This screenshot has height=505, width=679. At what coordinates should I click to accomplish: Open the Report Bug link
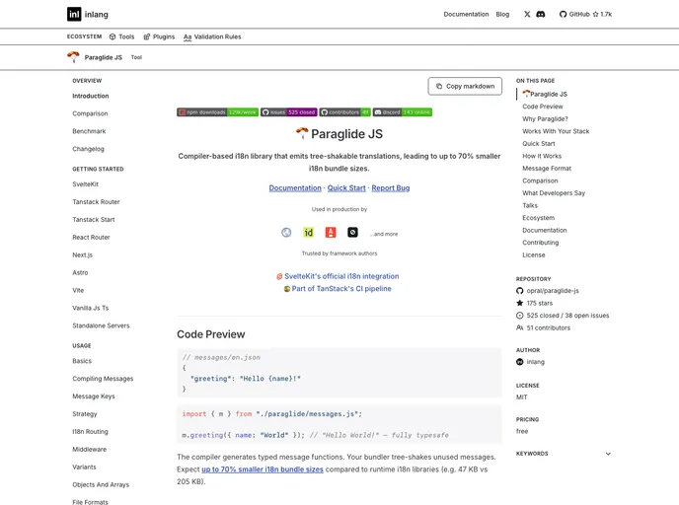point(390,187)
